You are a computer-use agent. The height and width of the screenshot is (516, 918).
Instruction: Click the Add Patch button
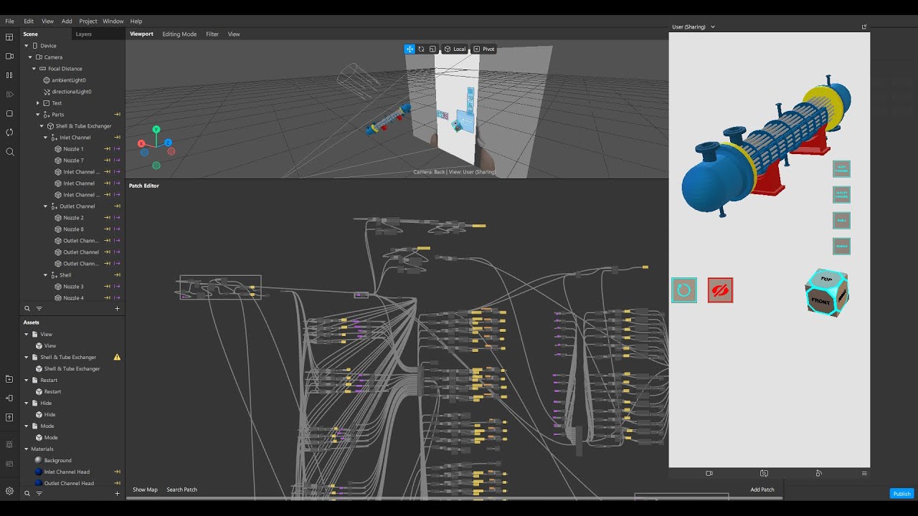click(762, 489)
